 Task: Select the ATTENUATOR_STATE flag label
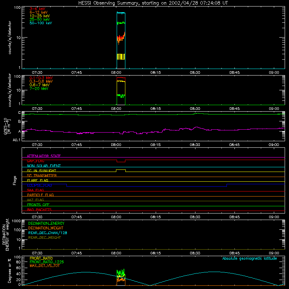coord(44,156)
